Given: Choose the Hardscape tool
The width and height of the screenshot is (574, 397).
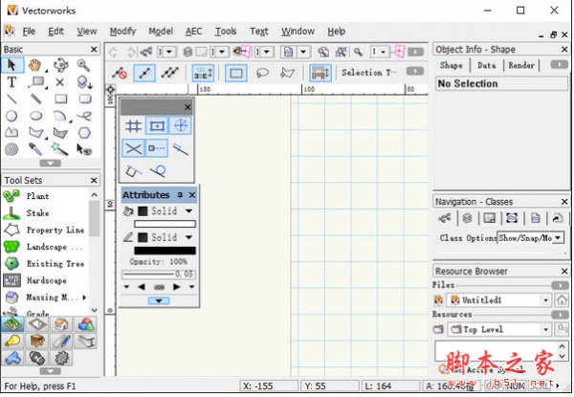Looking at the screenshot, I should [x=45, y=280].
